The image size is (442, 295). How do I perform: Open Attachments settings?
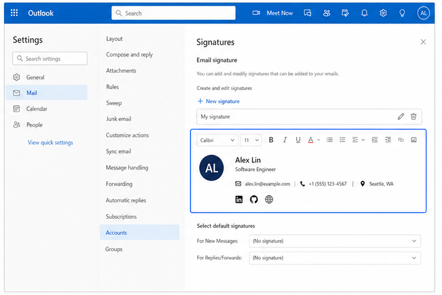click(121, 70)
